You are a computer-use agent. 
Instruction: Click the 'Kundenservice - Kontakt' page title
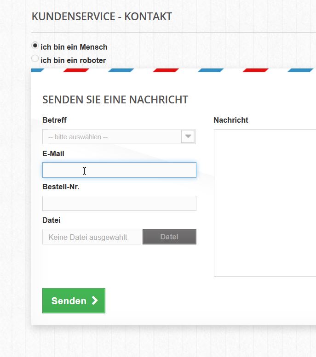(102, 17)
